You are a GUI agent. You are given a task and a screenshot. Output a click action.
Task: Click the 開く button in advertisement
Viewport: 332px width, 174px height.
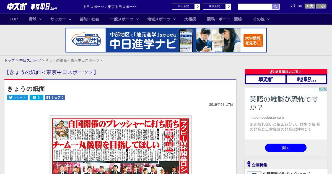pyautogui.click(x=286, y=148)
